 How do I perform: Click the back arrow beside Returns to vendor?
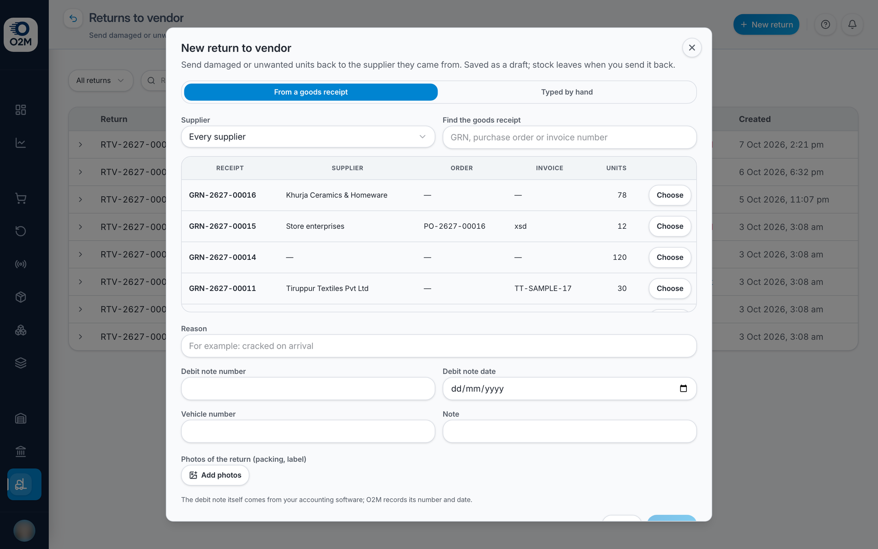[73, 18]
